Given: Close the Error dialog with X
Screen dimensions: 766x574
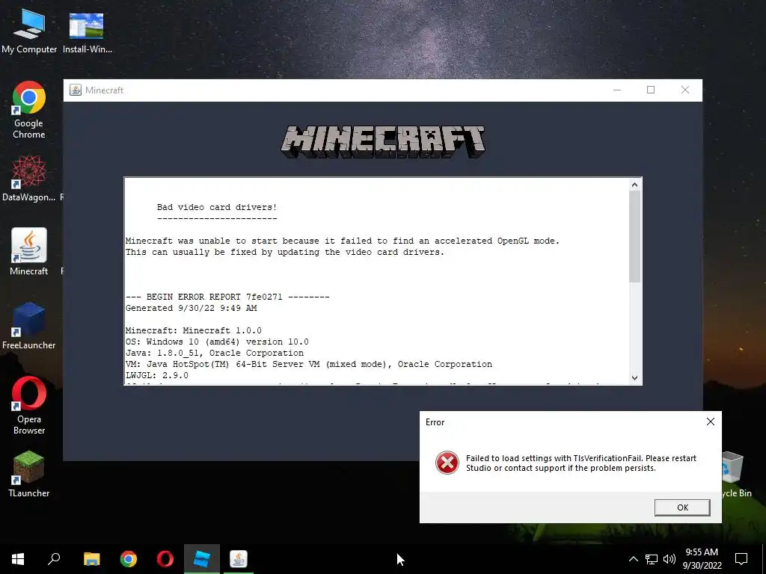Looking at the screenshot, I should (x=711, y=422).
